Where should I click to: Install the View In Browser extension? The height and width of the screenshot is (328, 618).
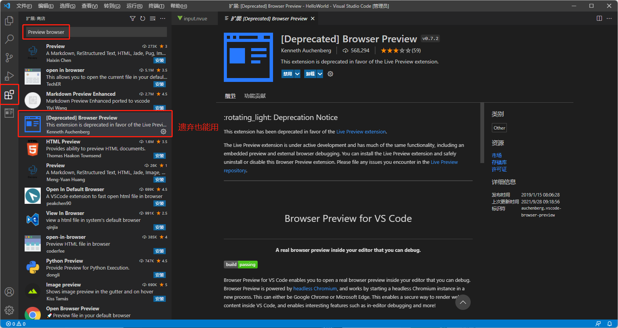pos(160,227)
